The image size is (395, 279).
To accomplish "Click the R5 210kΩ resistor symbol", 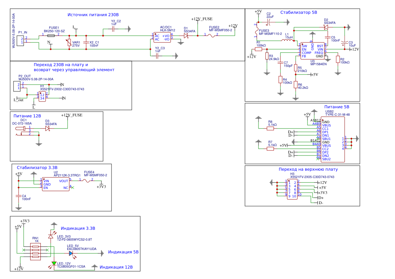I will pyautogui.click(x=296, y=68).
